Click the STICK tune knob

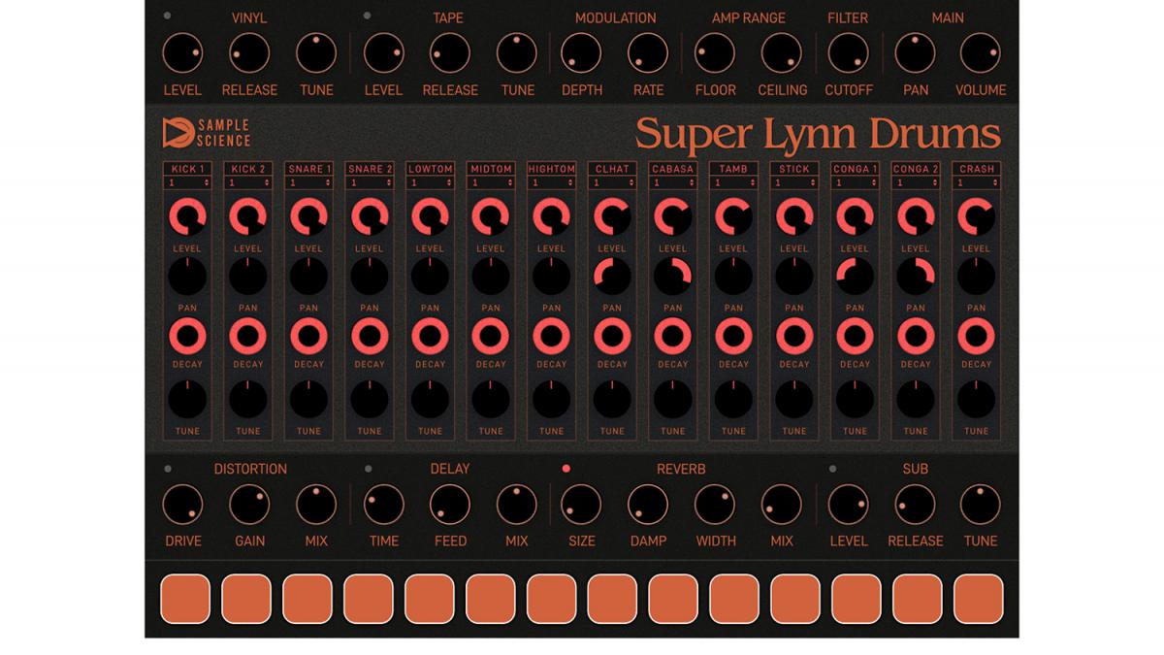[794, 400]
